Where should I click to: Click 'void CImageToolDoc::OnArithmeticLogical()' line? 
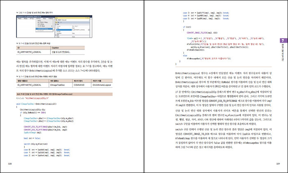36,104
